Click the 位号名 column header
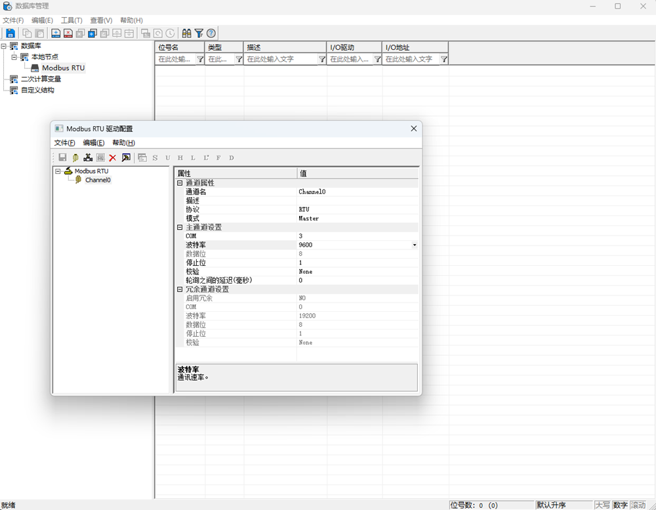 [x=180, y=47]
